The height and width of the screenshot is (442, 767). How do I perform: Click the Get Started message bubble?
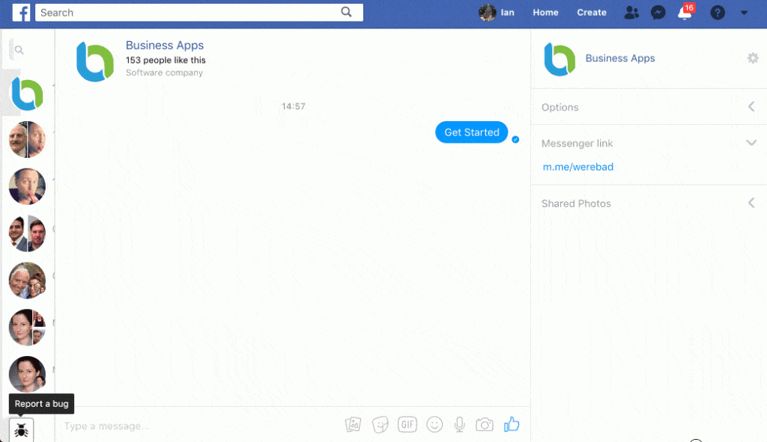click(472, 132)
